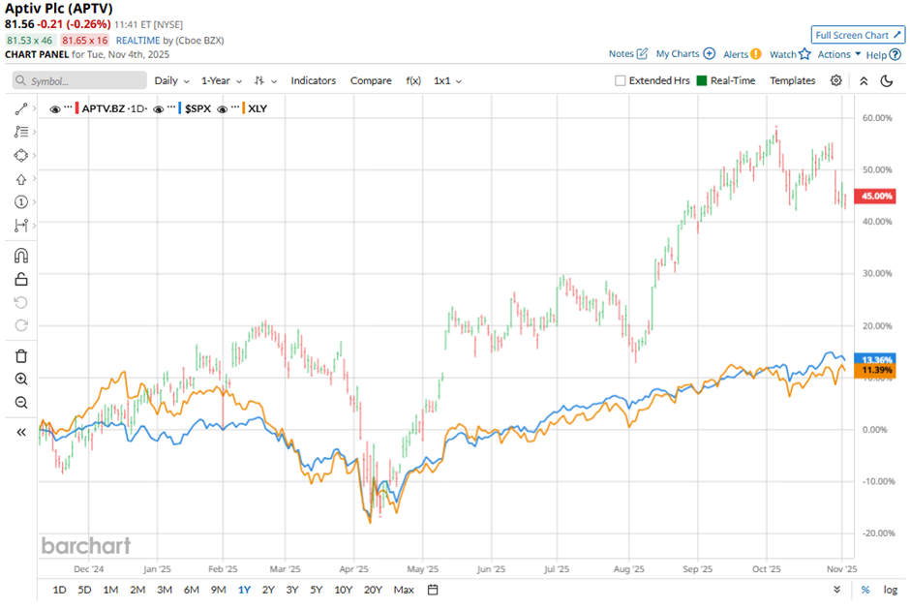Open the Indicators menu

314,81
